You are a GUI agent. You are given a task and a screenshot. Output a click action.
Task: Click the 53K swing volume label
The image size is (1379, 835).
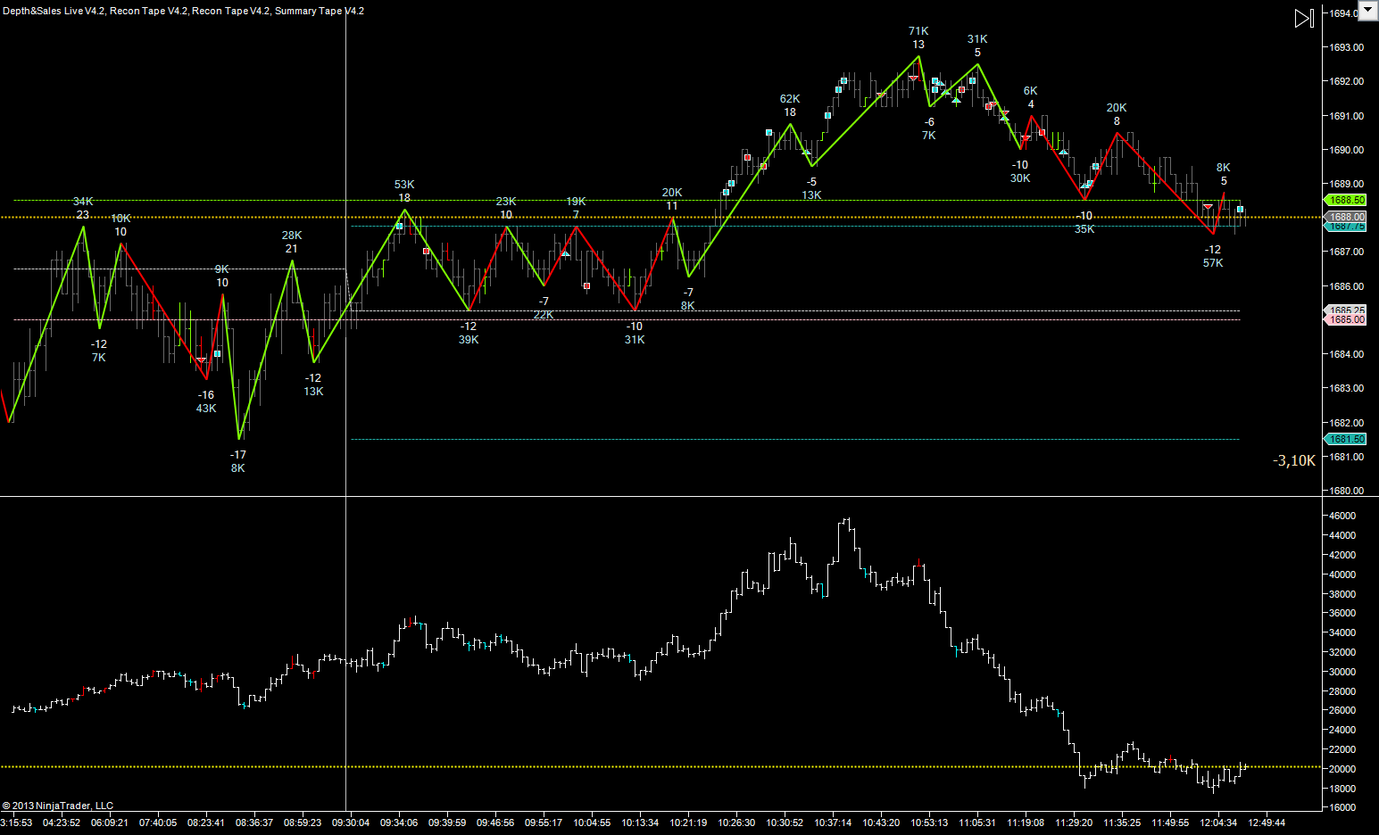(404, 185)
